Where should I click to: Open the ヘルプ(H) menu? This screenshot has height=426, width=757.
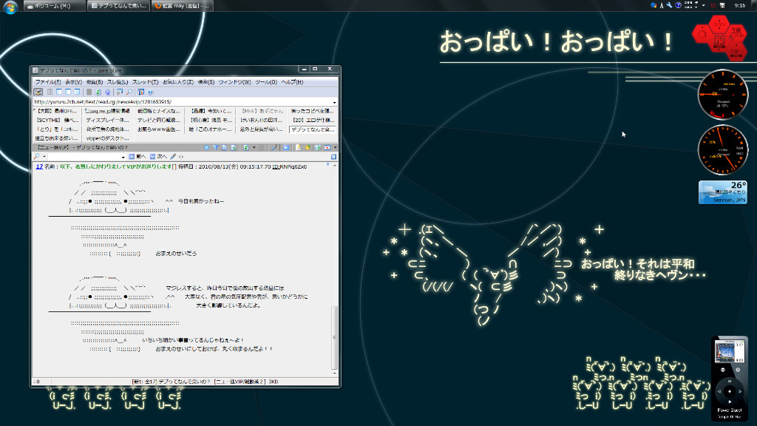292,82
